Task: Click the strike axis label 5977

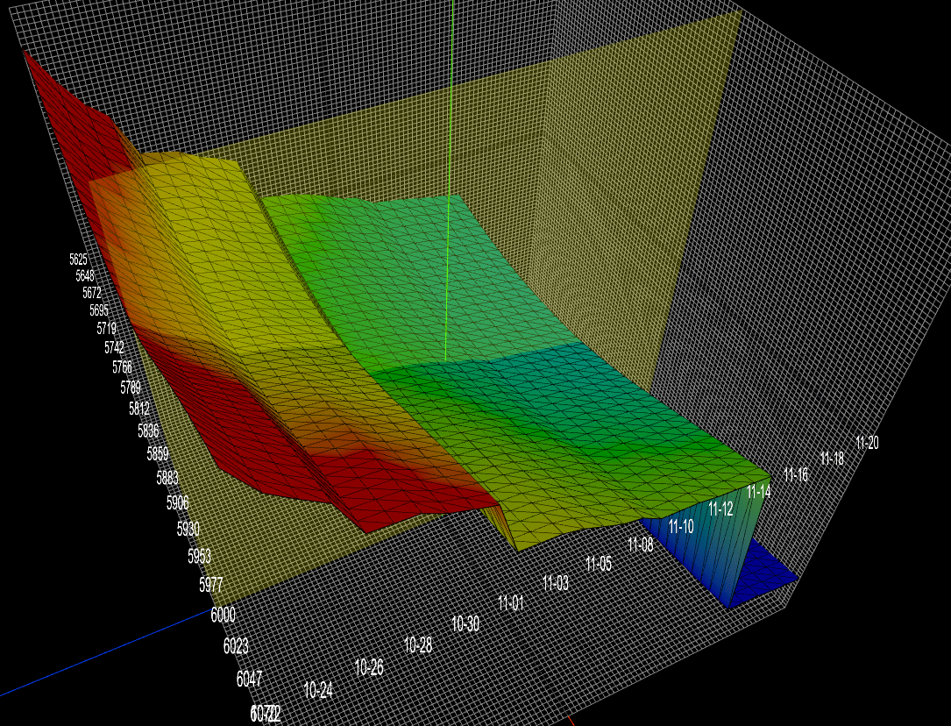Action: (211, 585)
